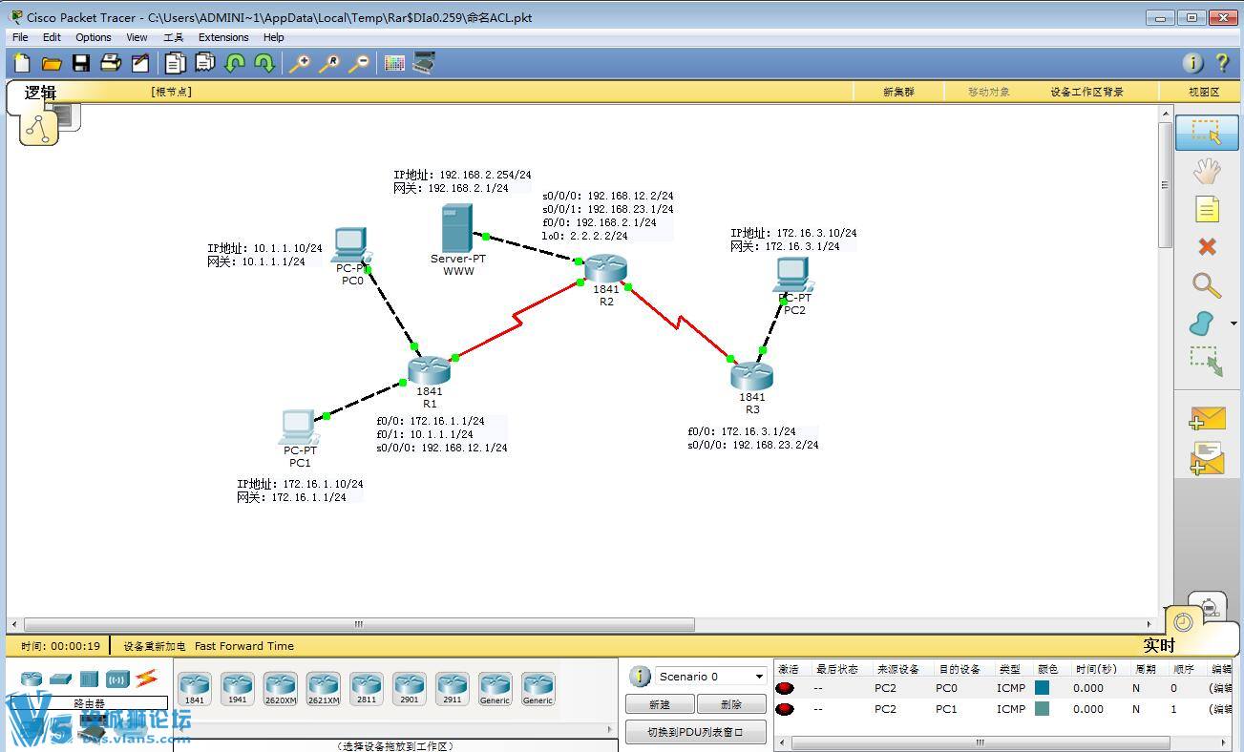Click the PC2 device
1244x752 pixels.
coord(792,275)
